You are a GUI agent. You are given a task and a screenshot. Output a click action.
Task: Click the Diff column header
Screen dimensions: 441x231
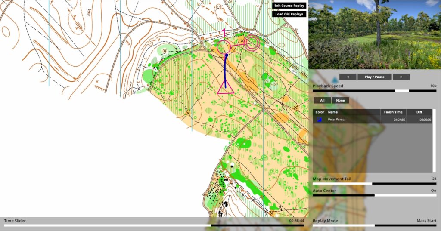pyautogui.click(x=419, y=112)
